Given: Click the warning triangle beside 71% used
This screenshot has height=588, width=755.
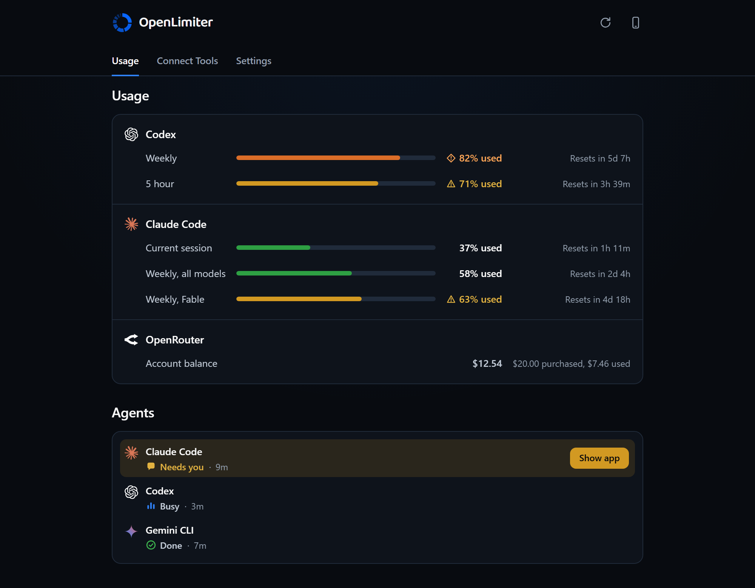Looking at the screenshot, I should pyautogui.click(x=451, y=184).
